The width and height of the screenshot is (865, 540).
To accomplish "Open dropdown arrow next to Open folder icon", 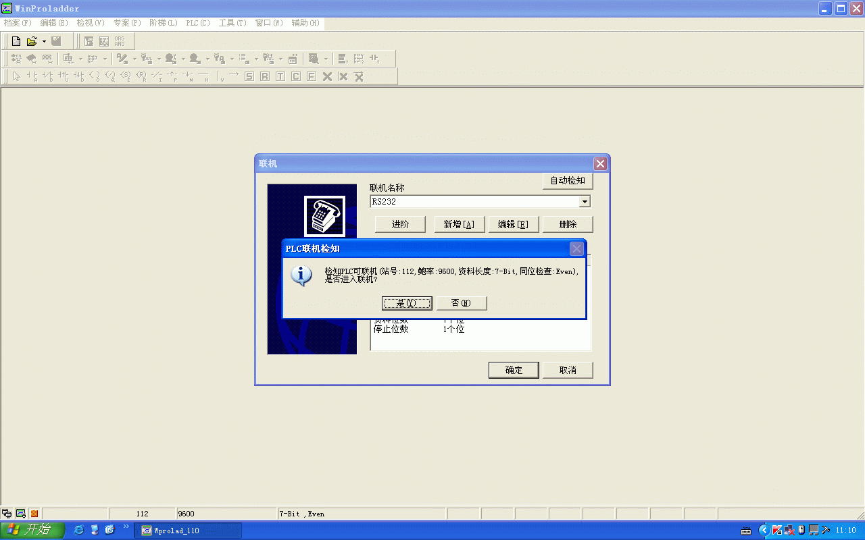I will point(44,41).
